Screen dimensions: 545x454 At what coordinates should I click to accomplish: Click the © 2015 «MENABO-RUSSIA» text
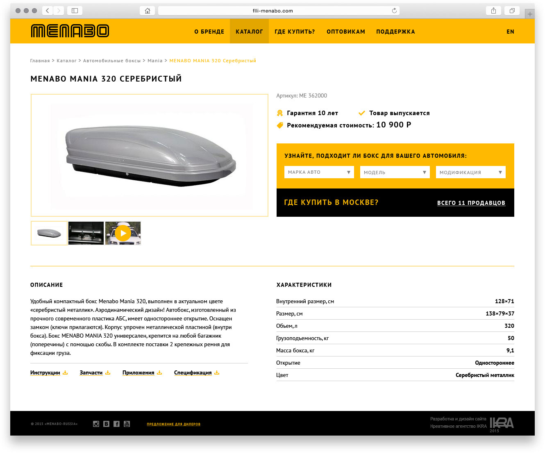tap(54, 424)
